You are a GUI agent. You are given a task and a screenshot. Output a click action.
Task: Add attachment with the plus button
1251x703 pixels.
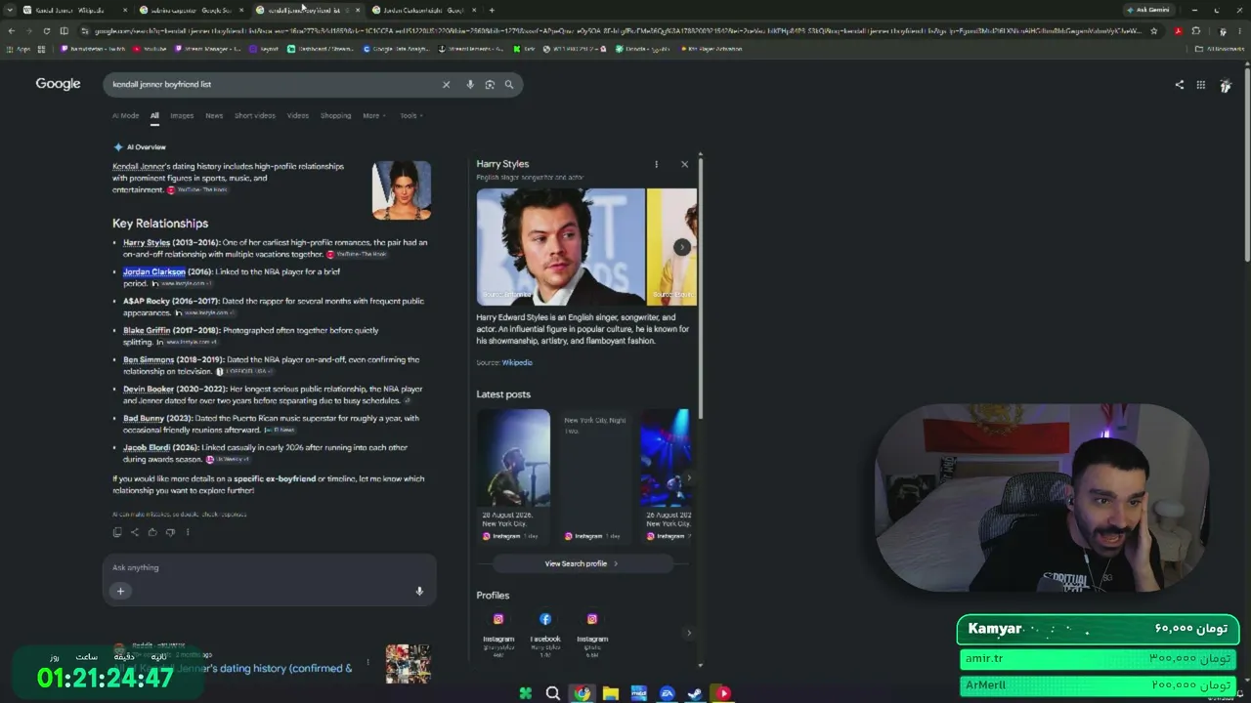pyautogui.click(x=120, y=591)
